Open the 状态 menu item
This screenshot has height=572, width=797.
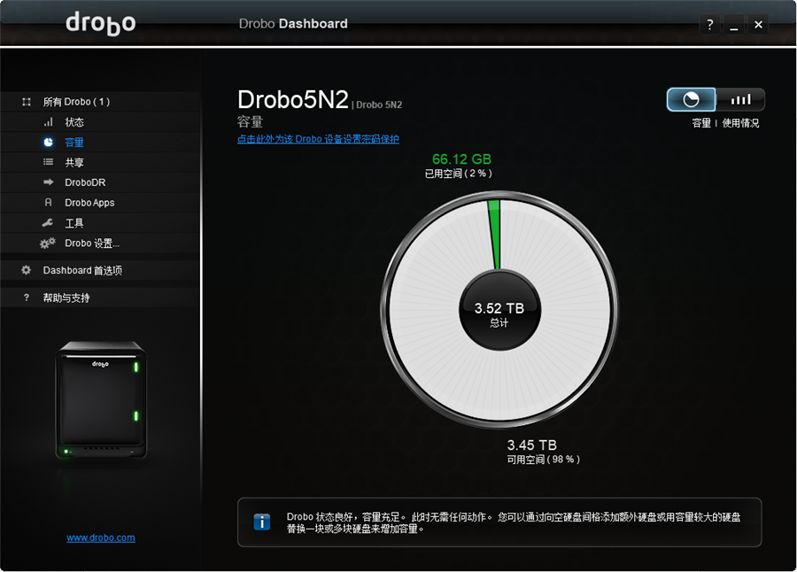(74, 122)
